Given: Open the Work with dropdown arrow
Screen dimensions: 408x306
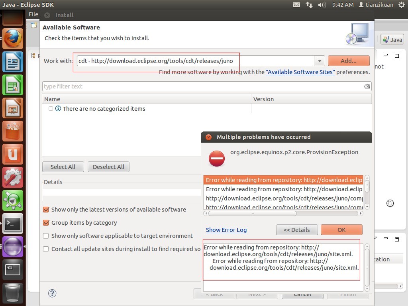Looking at the screenshot, I should [320, 61].
